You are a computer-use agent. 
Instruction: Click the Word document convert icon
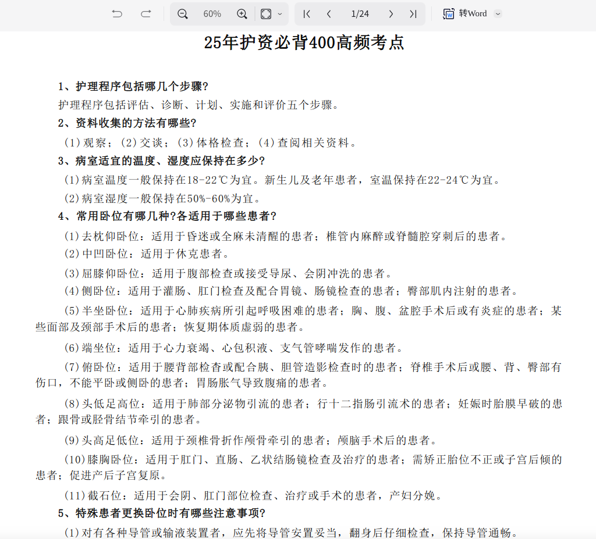pos(449,14)
